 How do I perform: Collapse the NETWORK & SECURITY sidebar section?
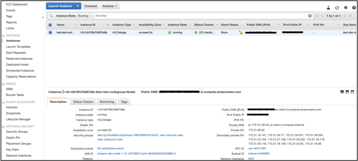tap(3, 126)
